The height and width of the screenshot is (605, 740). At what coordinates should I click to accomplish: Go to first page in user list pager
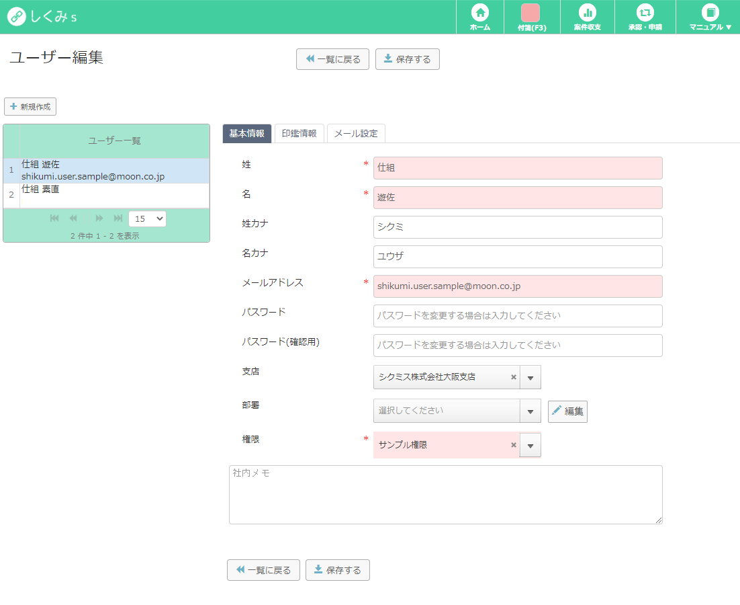pos(54,218)
